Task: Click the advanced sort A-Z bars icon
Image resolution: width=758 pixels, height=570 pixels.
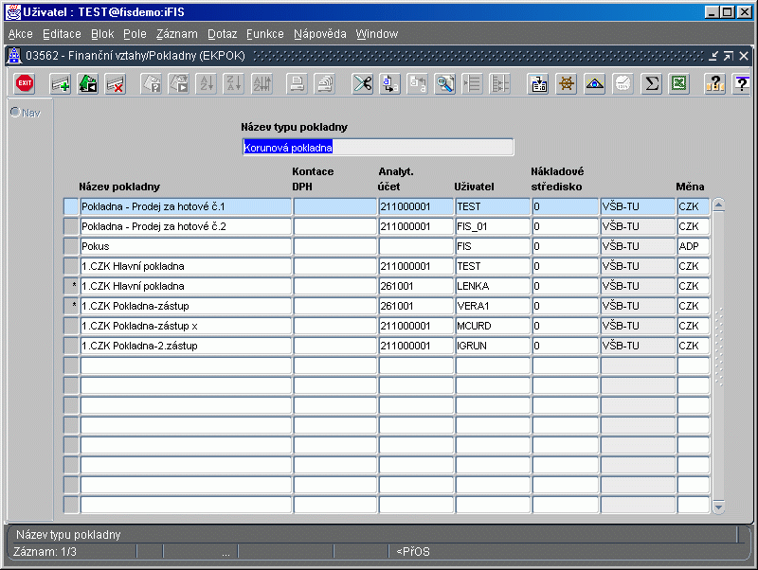Action: tap(262, 84)
